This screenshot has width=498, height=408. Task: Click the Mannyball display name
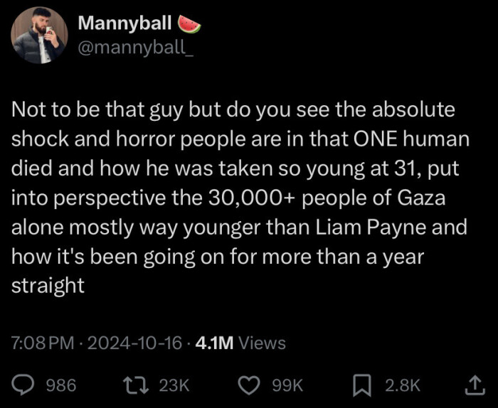coord(124,23)
